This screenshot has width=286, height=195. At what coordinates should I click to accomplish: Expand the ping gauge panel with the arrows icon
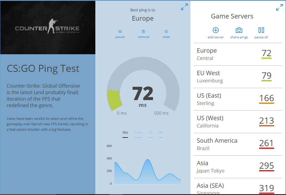184,7
